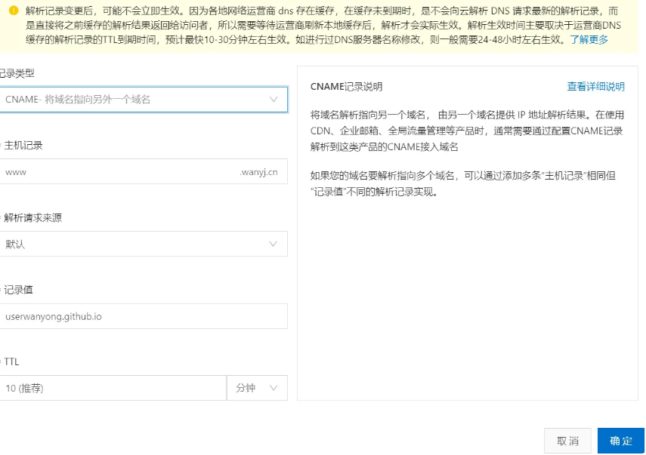
Task: Click the TTL field label
Action: (11, 362)
